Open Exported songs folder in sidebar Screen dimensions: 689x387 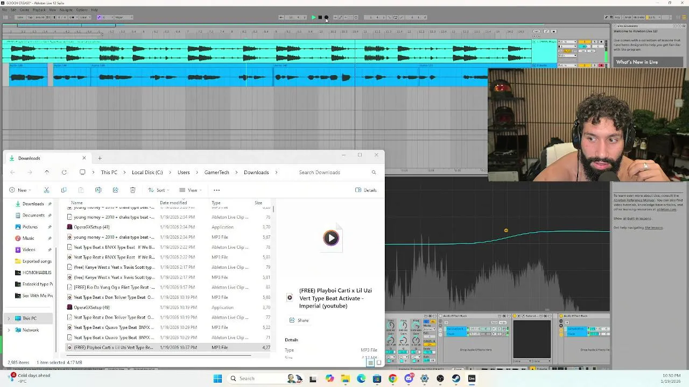tap(33, 261)
